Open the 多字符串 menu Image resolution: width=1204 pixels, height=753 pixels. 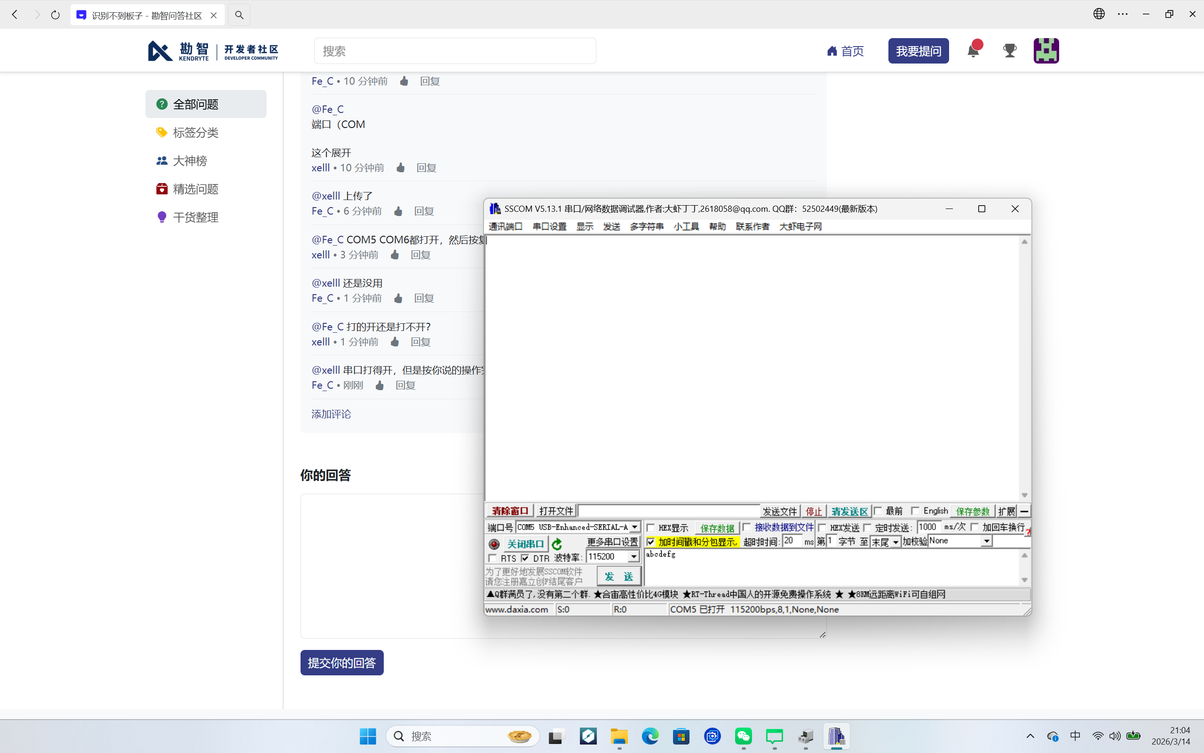click(x=646, y=226)
